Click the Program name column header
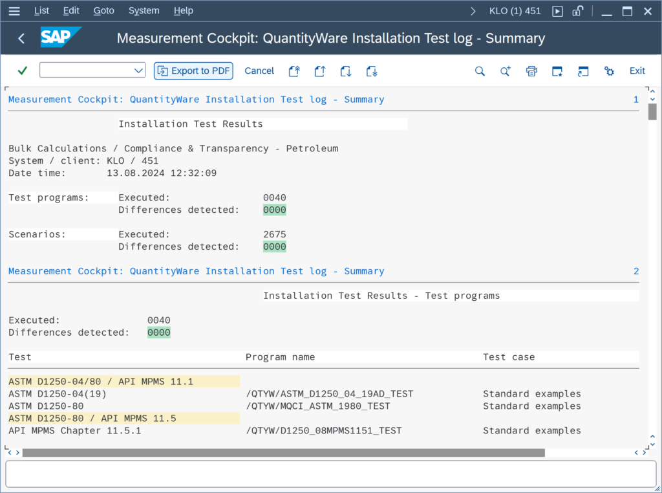The image size is (662, 493). point(280,357)
